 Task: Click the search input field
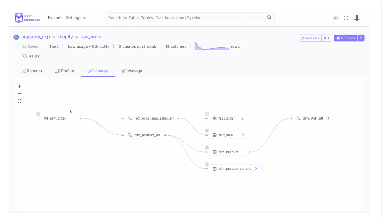click(x=186, y=17)
